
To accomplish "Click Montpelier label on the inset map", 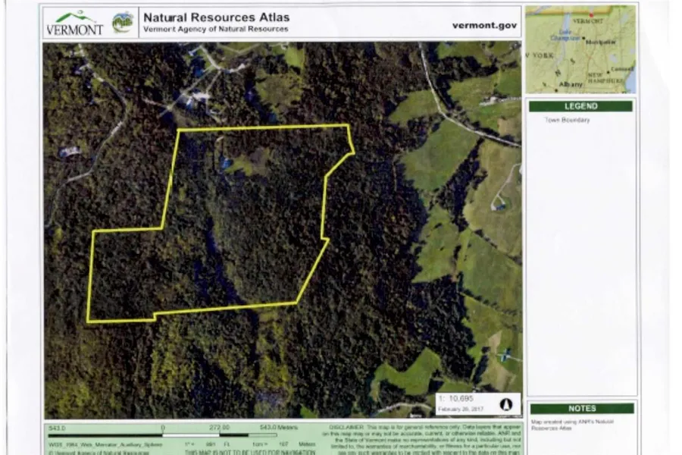I will (x=600, y=42).
